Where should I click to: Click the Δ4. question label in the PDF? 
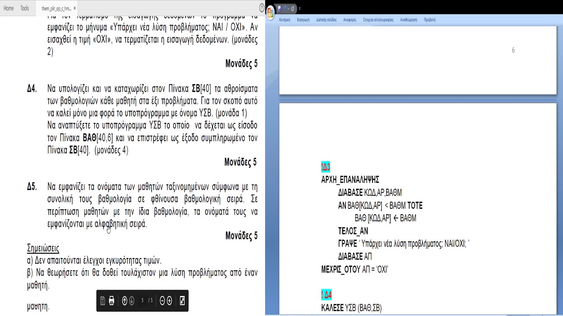pyautogui.click(x=32, y=89)
